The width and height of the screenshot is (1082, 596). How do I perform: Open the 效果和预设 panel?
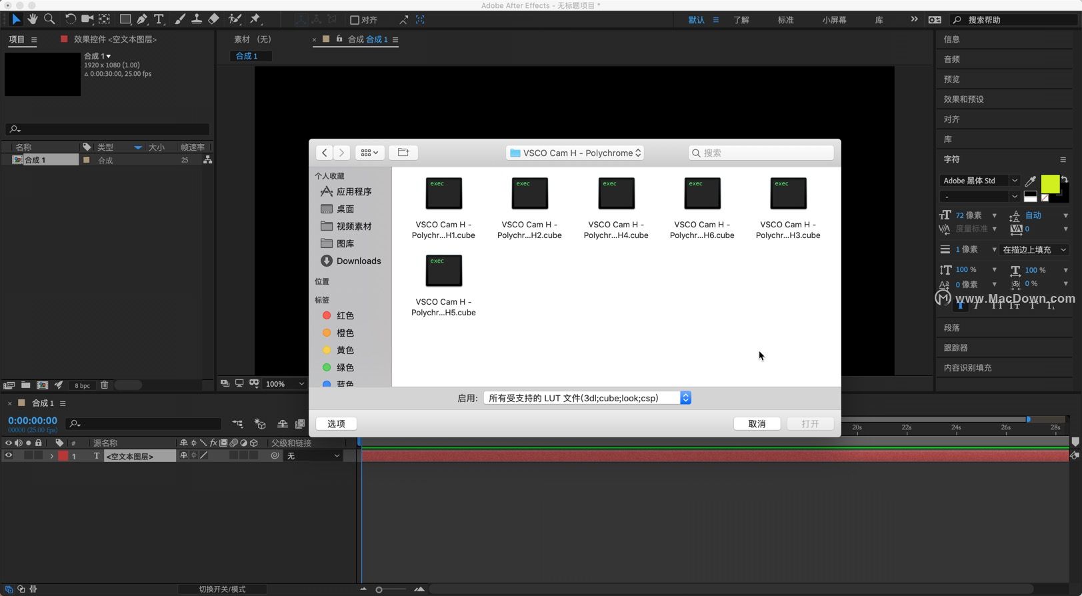tap(963, 99)
